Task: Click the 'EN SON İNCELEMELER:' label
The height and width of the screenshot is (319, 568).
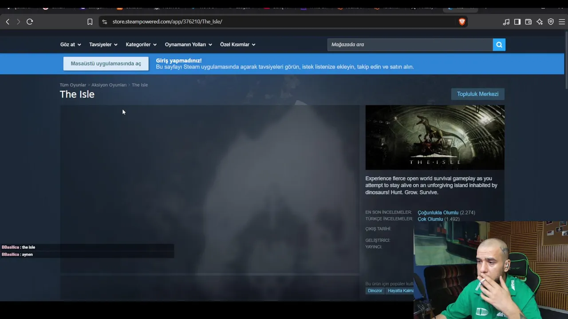Action: (x=389, y=212)
